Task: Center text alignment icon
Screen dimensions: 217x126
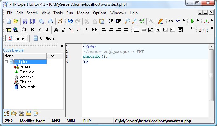Action: click(x=111, y=30)
